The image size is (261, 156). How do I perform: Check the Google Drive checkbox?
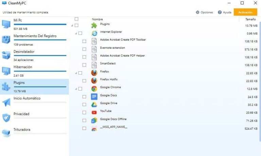pos(84,105)
